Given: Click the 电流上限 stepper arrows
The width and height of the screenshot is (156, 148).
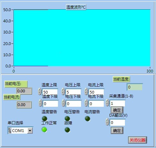Looking at the screenshot, I should click(x=86, y=91).
